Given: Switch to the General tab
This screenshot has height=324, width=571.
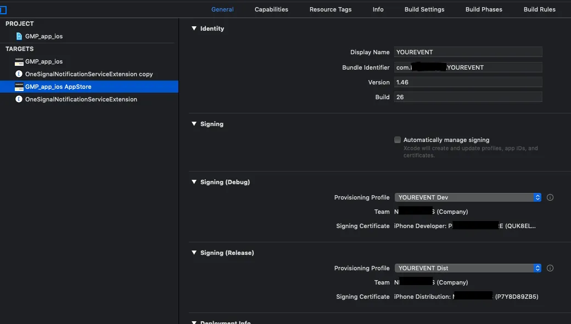Looking at the screenshot, I should coord(222,9).
